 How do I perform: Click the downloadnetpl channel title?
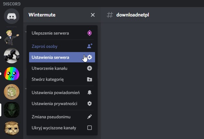tap(133, 15)
